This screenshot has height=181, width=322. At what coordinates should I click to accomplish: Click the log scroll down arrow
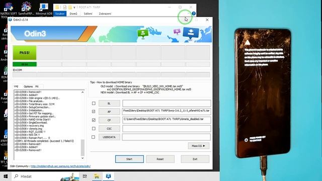(83, 158)
